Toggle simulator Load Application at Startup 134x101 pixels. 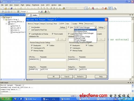point(30,34)
